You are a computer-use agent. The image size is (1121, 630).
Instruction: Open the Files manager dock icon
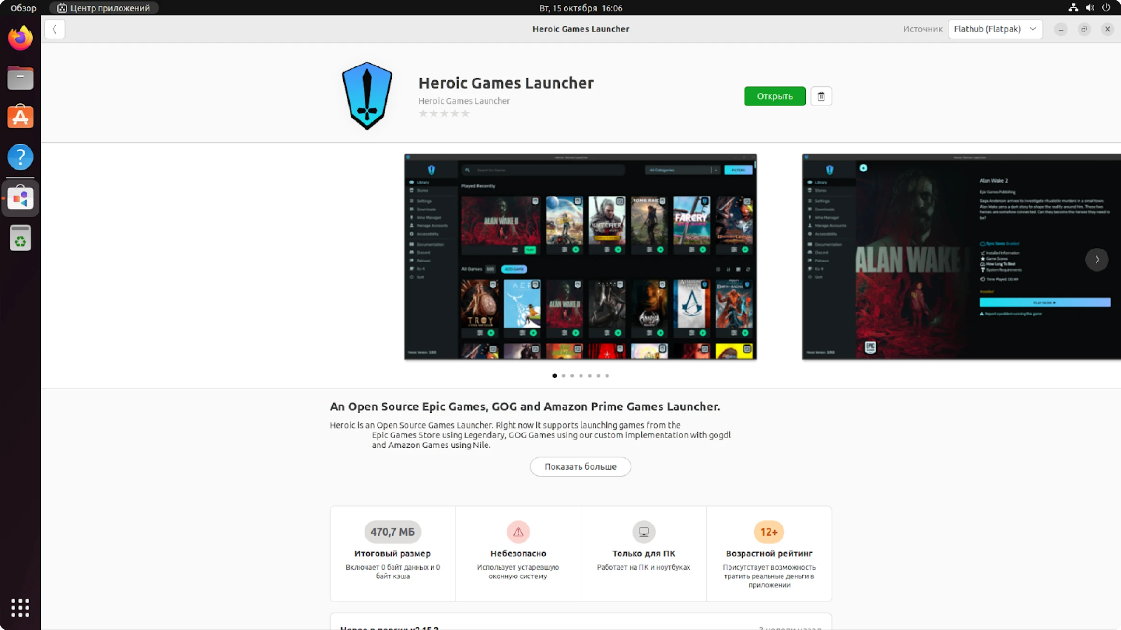[x=20, y=78]
